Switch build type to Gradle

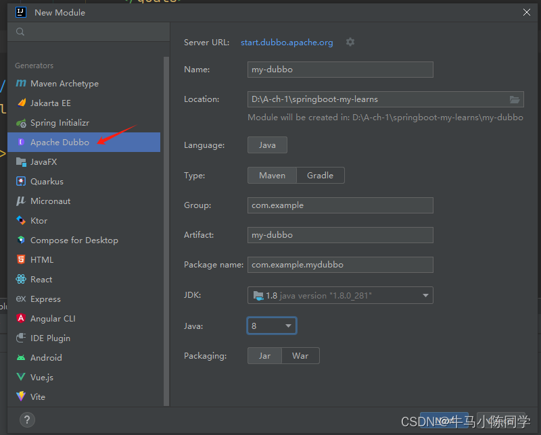(320, 175)
